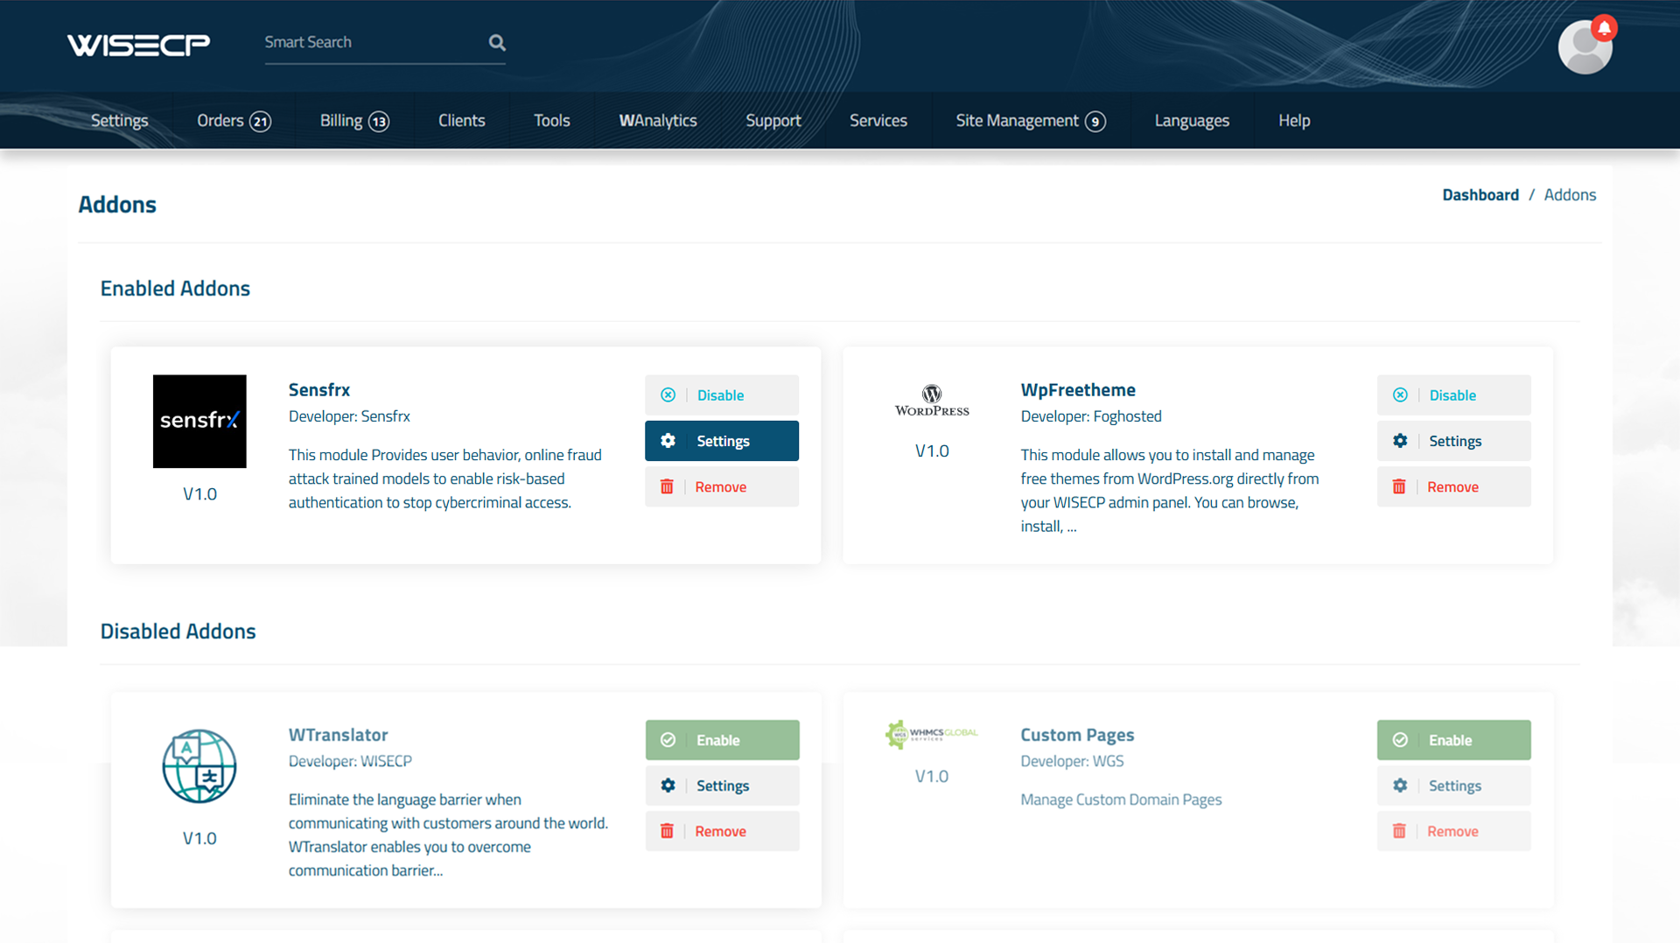Open Custom Pages Settings
Image resolution: width=1680 pixels, height=943 pixels.
click(x=1454, y=786)
